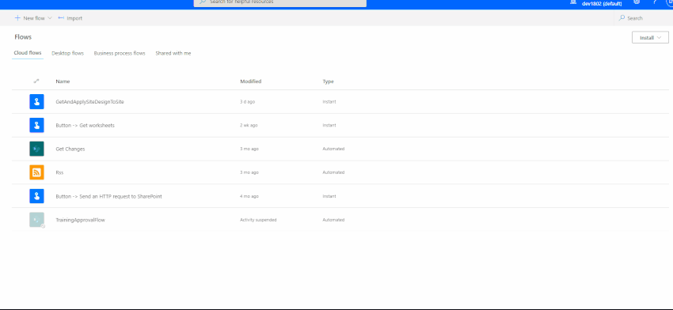
Task: Click the orange Rss feed icon
Action: pos(36,172)
